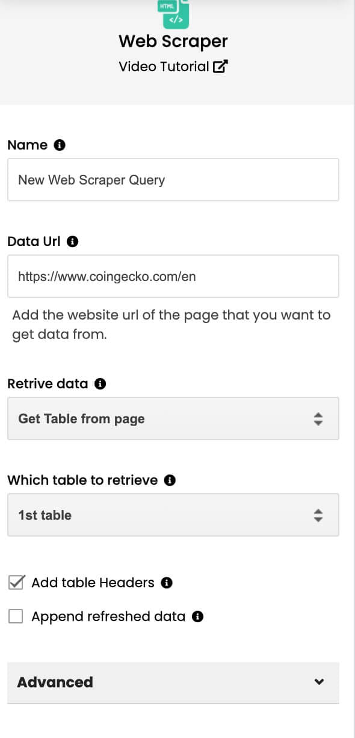Open the Get Table from page dropdown
Image resolution: width=355 pixels, height=738 pixels.
[x=173, y=418]
